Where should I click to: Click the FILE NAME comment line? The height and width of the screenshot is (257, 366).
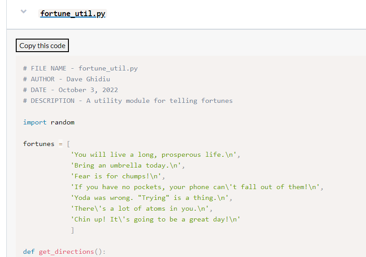pyautogui.click(x=80, y=68)
